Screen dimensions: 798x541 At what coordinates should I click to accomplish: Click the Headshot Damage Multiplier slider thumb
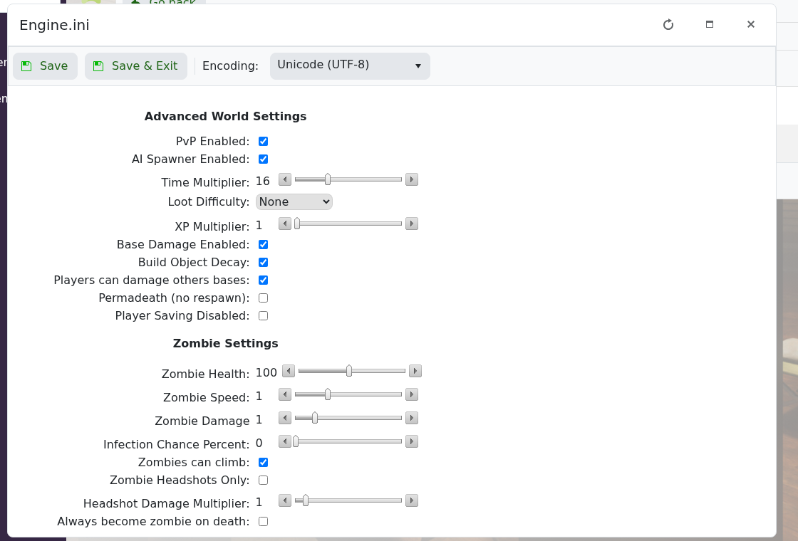point(306,501)
